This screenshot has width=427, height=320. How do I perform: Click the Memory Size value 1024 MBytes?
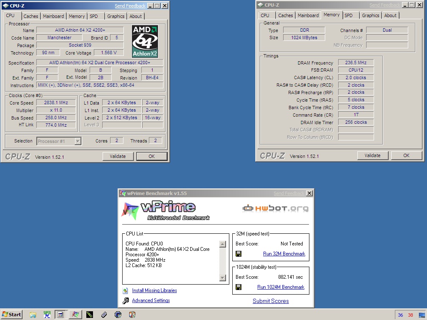[x=304, y=37]
